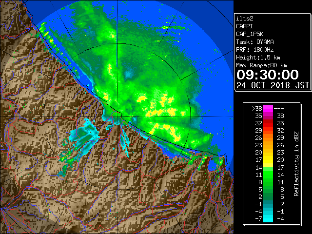The width and height of the screenshot is (312, 234).
Task: Click the 'CAPPI' product label
Action: (x=244, y=26)
